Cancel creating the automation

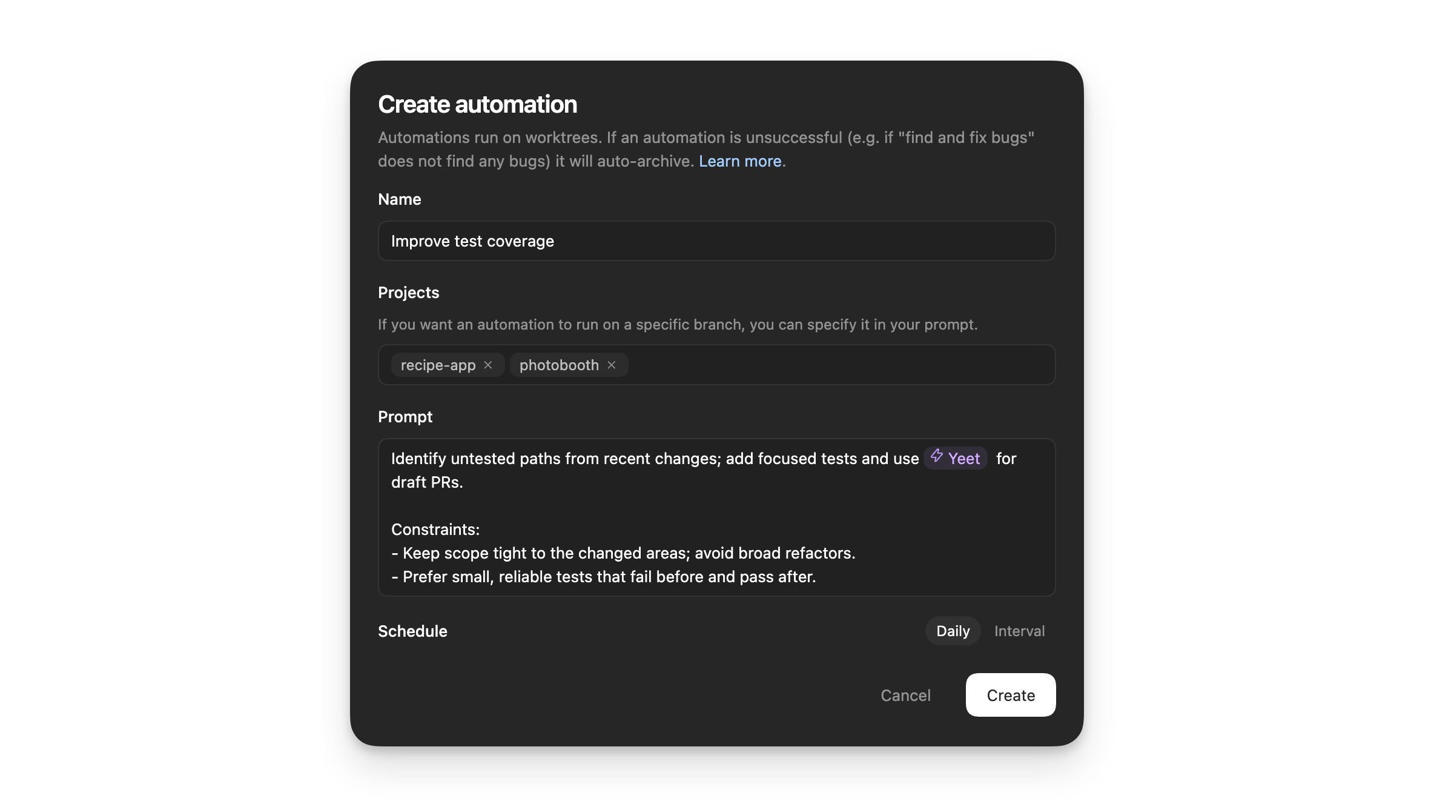(905, 695)
